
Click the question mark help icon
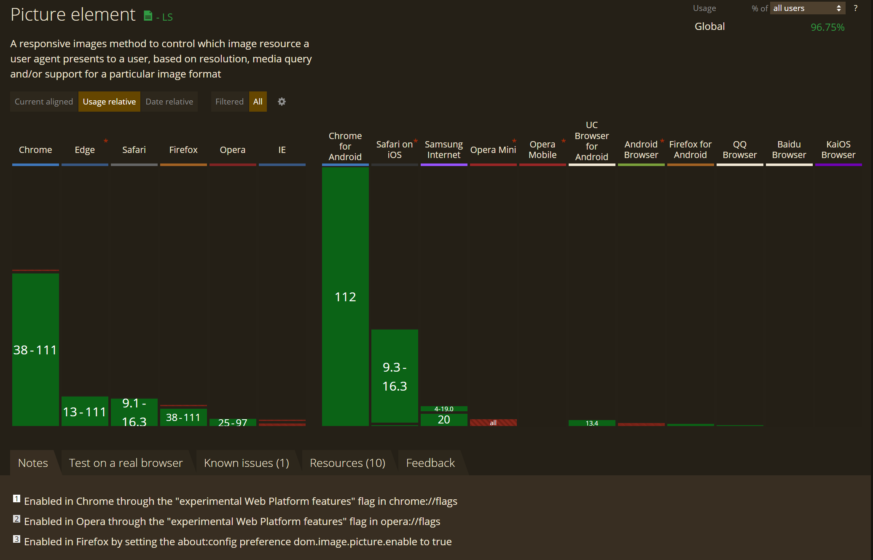(855, 8)
